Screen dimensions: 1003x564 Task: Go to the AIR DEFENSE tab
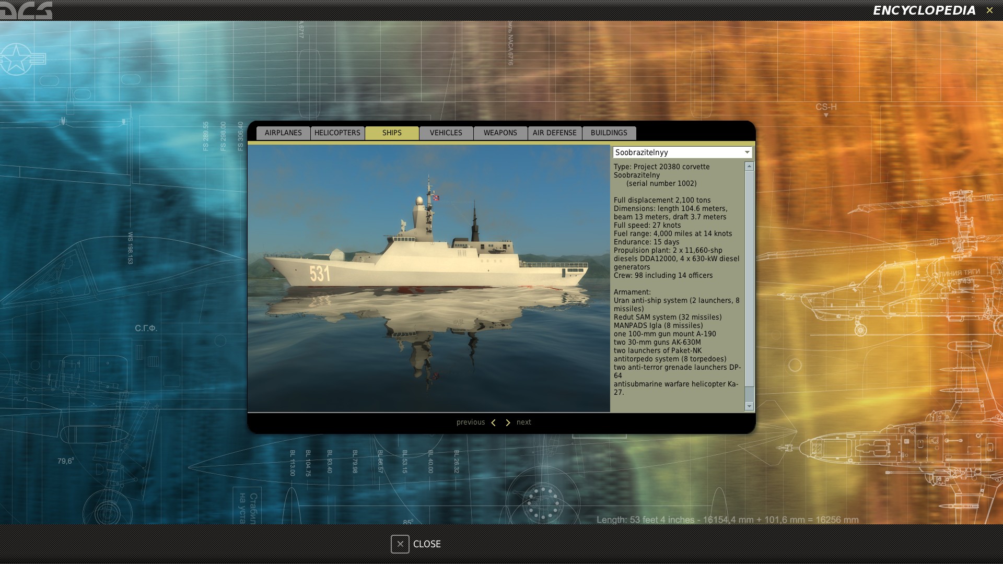click(555, 133)
